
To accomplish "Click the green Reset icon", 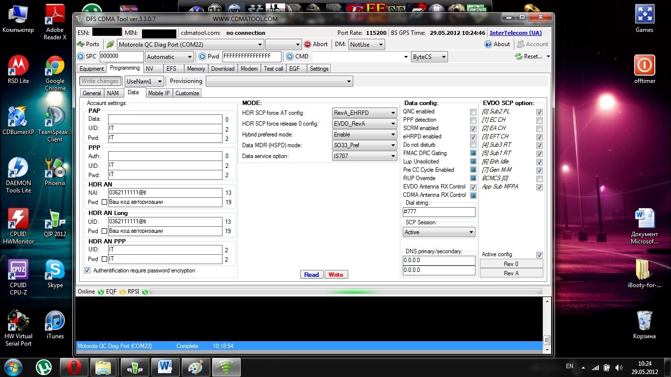I will [518, 56].
